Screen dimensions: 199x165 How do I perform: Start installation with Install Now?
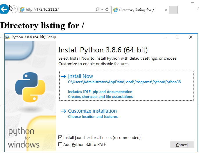point(80,76)
